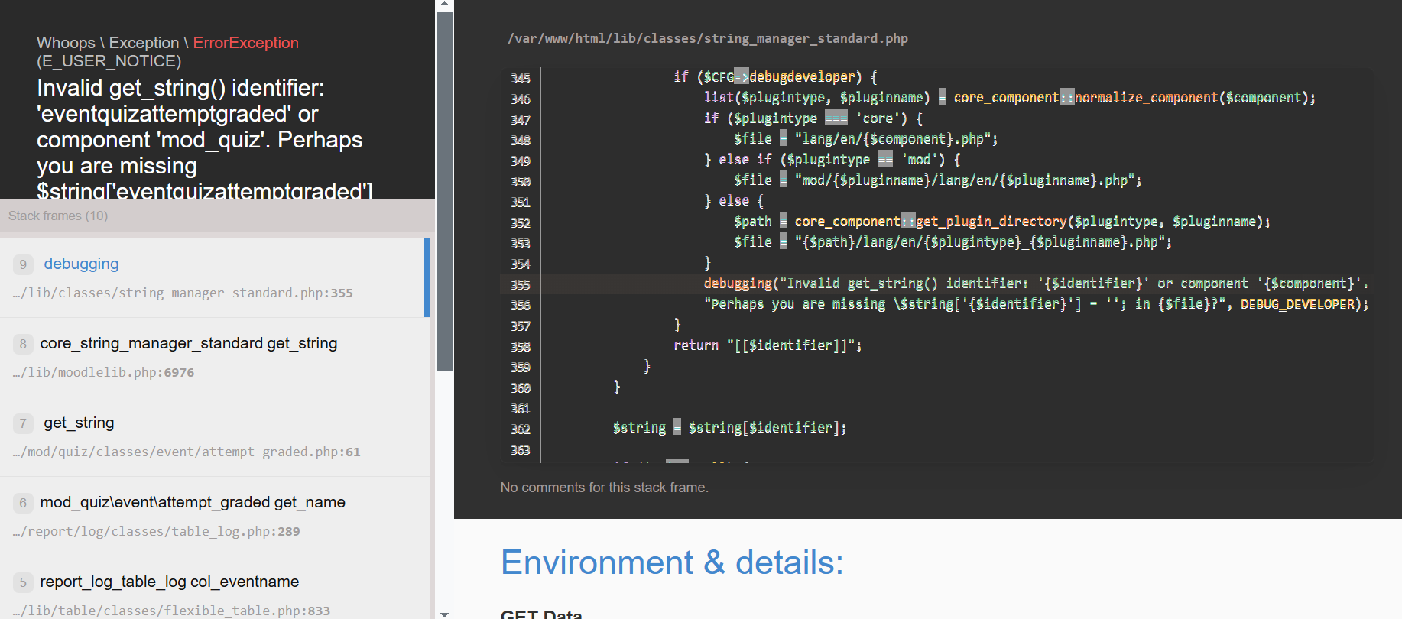This screenshot has height=619, width=1402.
Task: Click line number 345 in the code gutter
Action: coord(521,78)
